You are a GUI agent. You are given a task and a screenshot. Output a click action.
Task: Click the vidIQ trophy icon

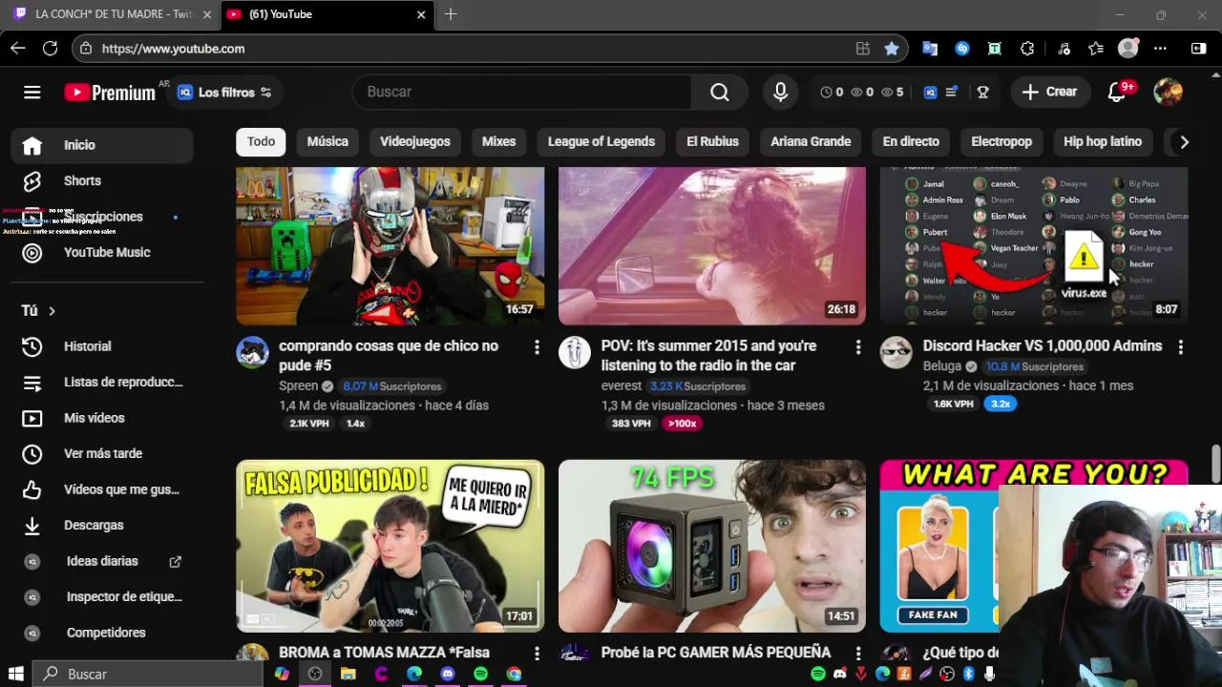pyautogui.click(x=983, y=93)
